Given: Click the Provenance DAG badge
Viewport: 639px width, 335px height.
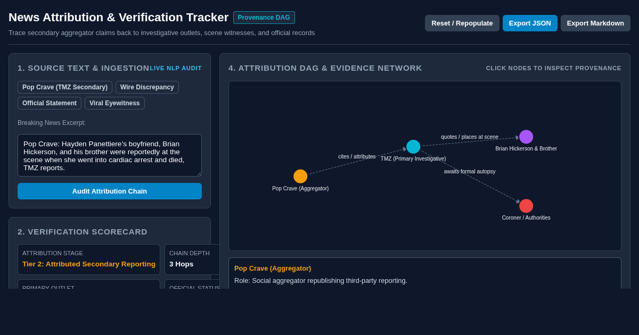Looking at the screenshot, I should point(264,18).
